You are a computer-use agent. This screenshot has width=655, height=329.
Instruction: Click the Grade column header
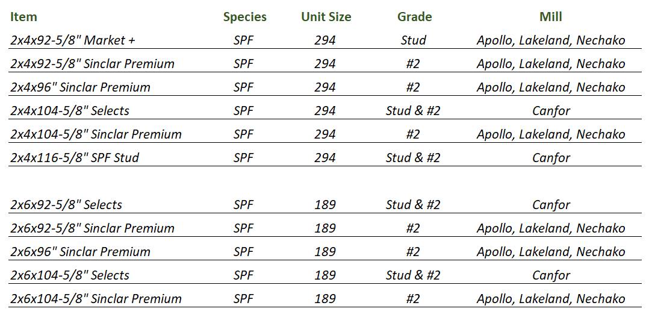point(414,17)
